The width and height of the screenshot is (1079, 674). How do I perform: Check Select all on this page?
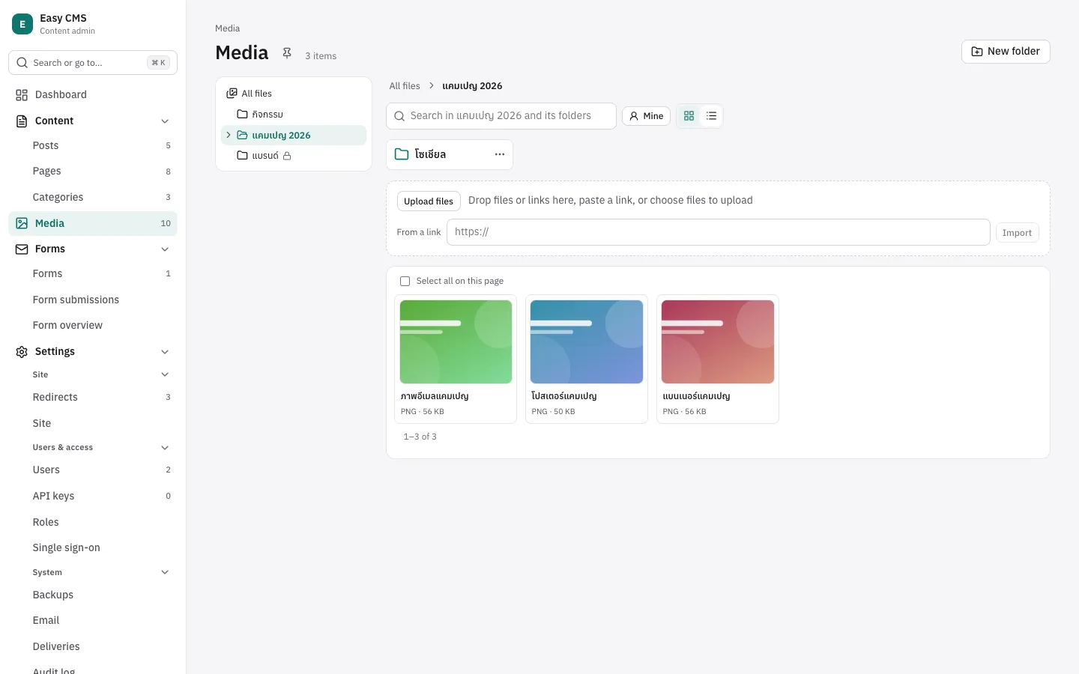pyautogui.click(x=405, y=282)
